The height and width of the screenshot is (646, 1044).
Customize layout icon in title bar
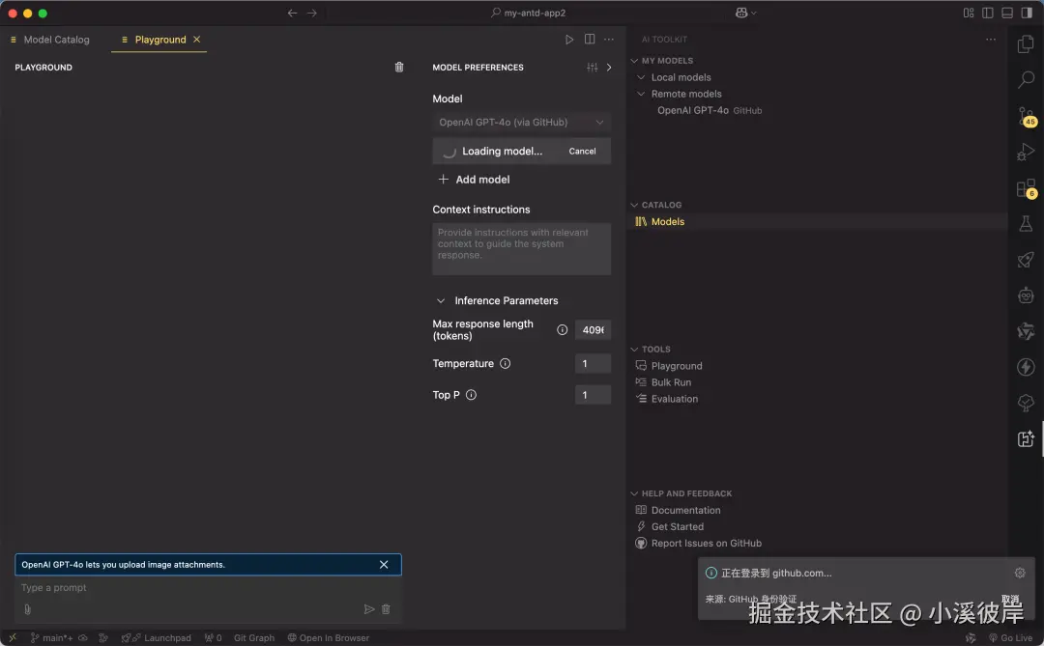pyautogui.click(x=968, y=13)
